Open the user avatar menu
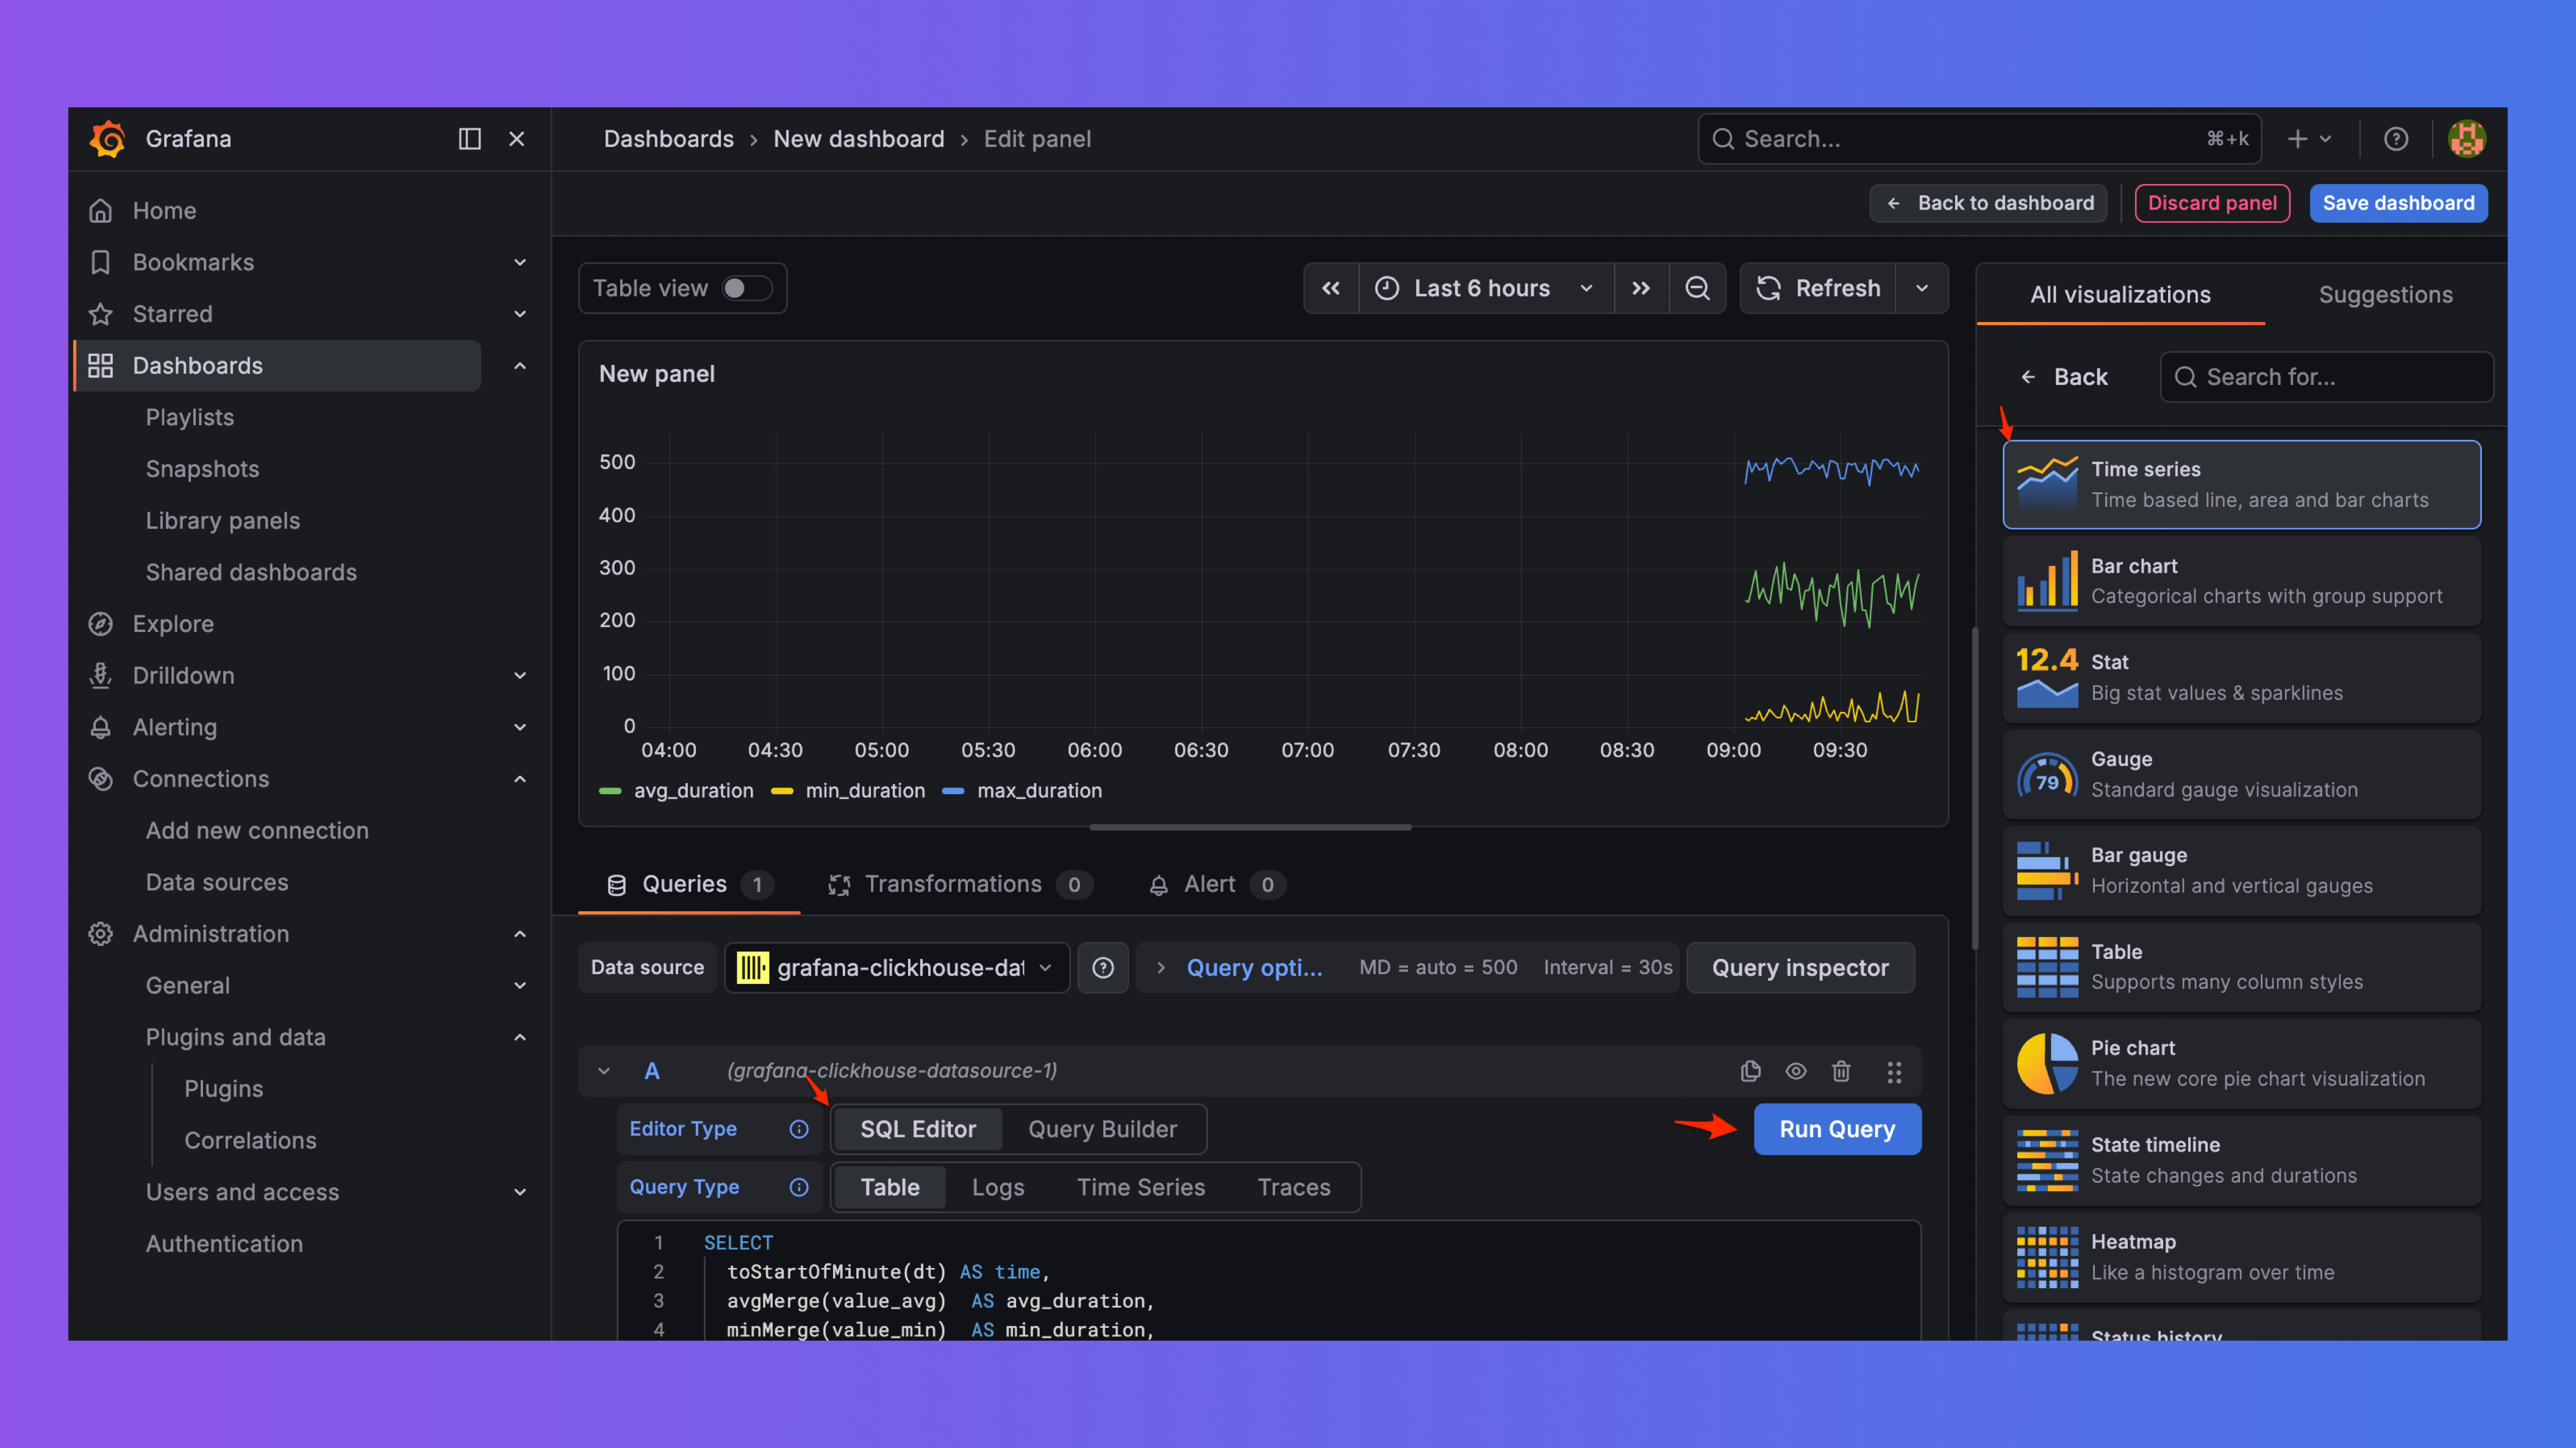Viewport: 2576px width, 1448px height. click(x=2467, y=139)
